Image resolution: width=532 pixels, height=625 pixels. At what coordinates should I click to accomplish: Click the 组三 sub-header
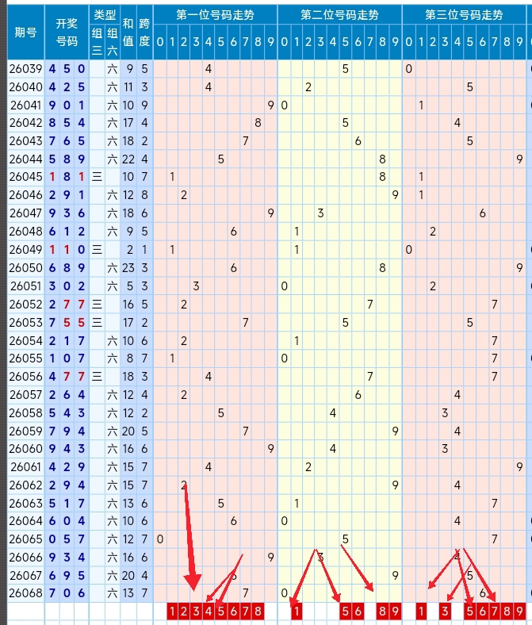pyautogui.click(x=97, y=42)
